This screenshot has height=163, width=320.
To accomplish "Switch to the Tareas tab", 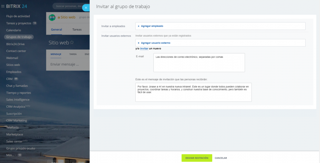I will (x=77, y=30).
